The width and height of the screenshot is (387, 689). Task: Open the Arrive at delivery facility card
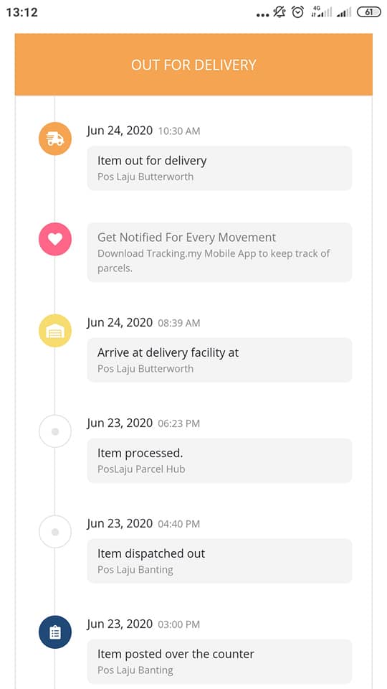point(219,360)
